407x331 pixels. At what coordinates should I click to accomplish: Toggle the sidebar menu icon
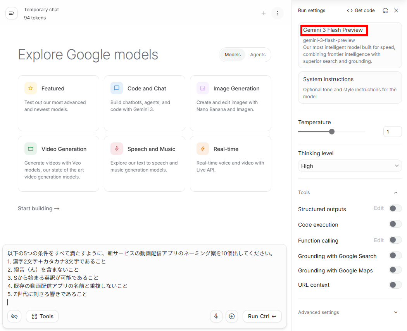pyautogui.click(x=12, y=13)
